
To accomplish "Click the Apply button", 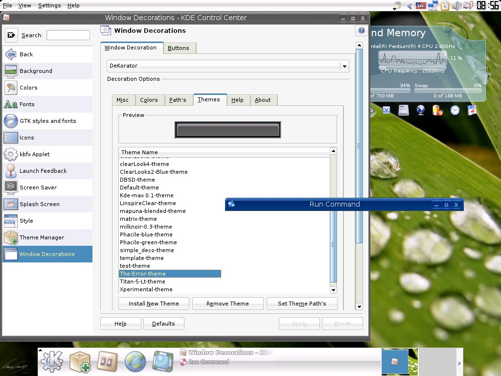I will (299, 324).
